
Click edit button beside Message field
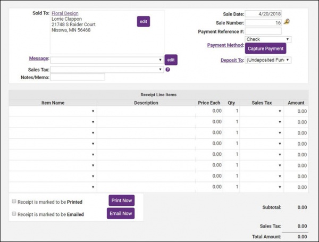click(x=170, y=60)
